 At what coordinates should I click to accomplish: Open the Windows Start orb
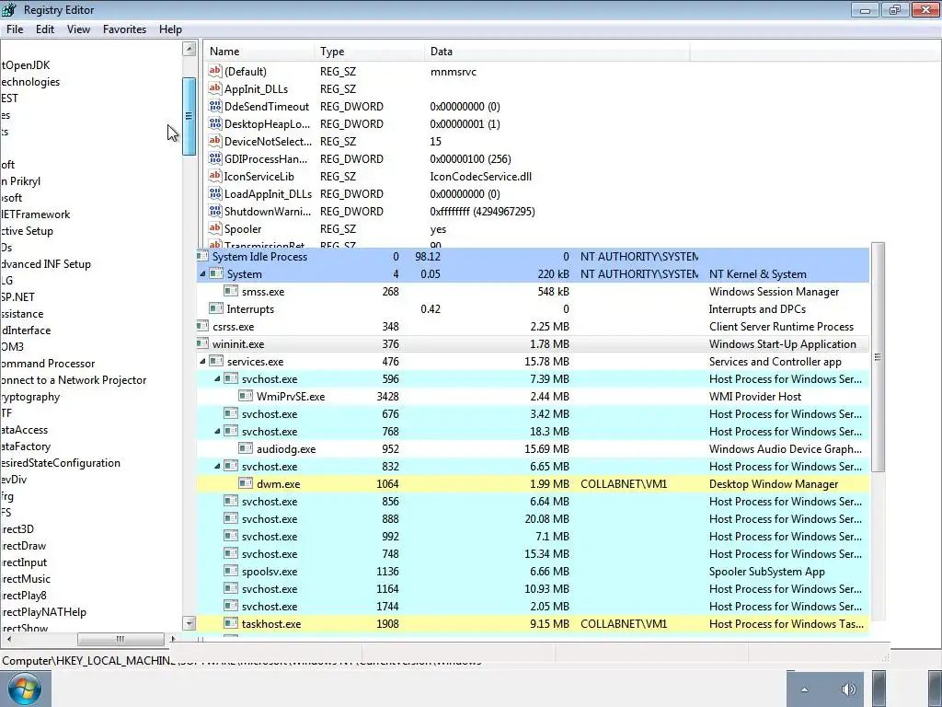25,689
